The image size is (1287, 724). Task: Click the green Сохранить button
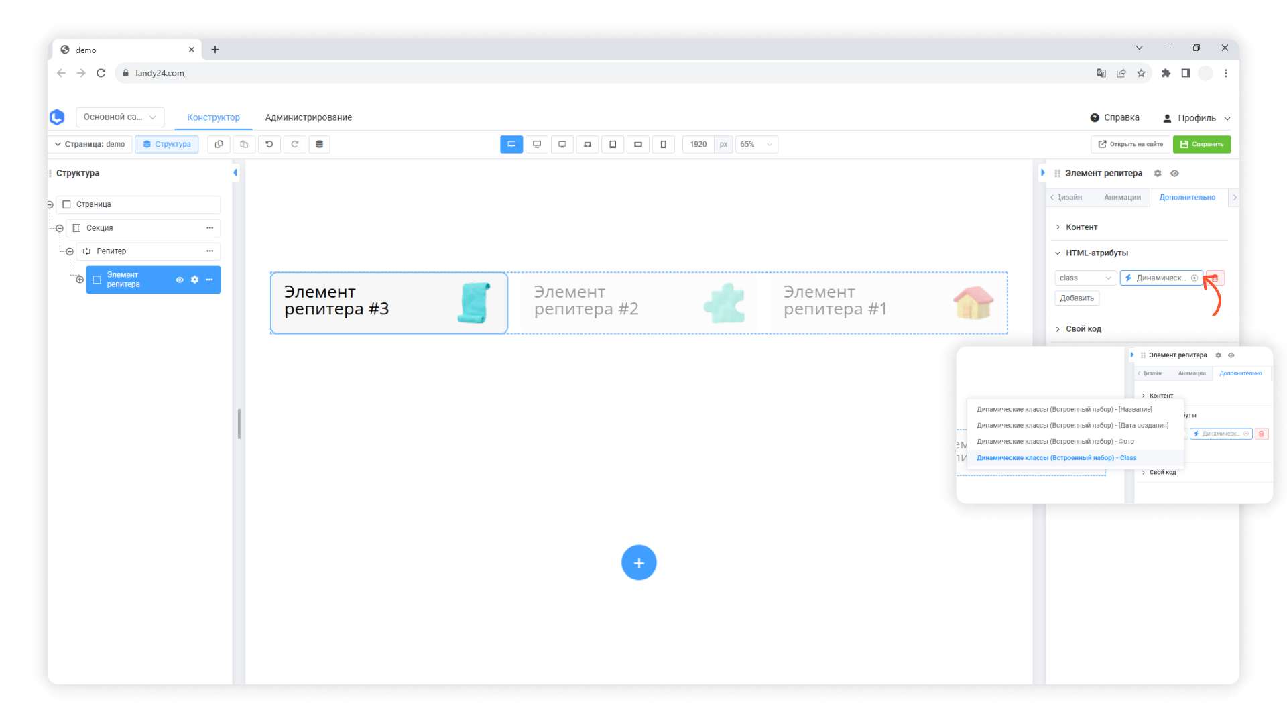coord(1201,144)
